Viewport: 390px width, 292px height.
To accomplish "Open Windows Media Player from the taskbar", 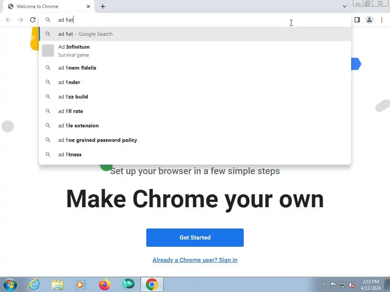I will click(81, 284).
